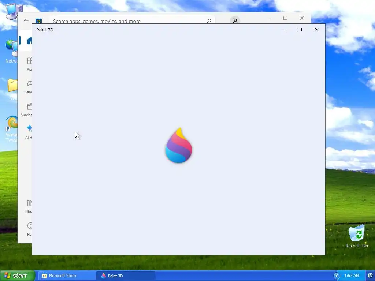Click the Paint 3D window title text
Viewport: 375px width, 281px height.
[45, 30]
